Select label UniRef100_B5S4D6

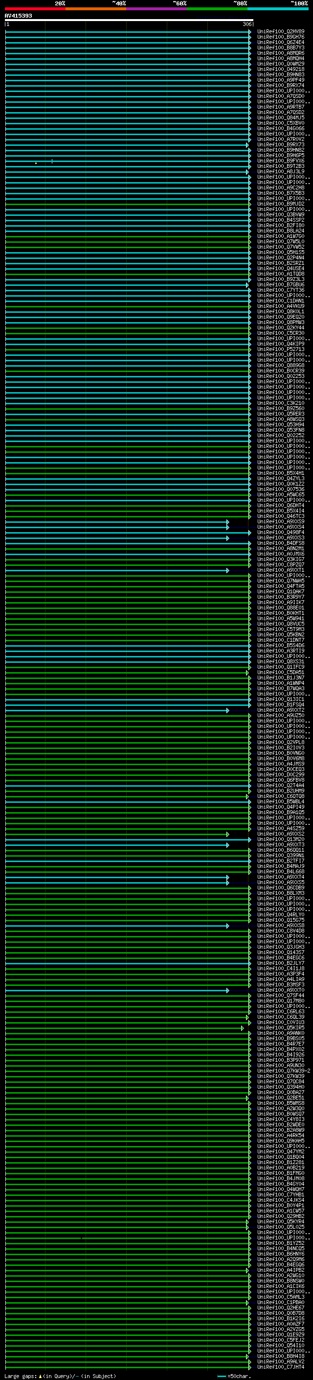pos(281,646)
